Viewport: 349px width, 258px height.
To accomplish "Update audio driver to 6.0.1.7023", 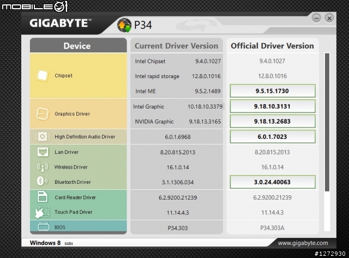I will (x=273, y=137).
